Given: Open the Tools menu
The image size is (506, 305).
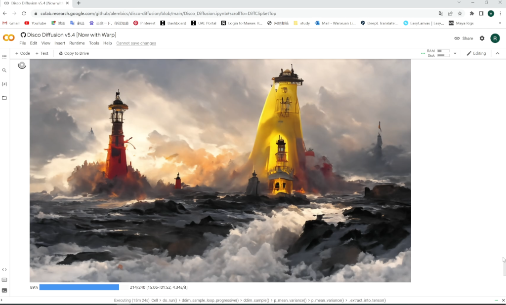Looking at the screenshot, I should tap(94, 43).
